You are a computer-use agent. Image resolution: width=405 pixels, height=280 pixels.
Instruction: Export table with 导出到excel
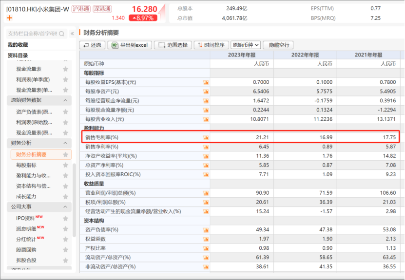click(x=130, y=45)
